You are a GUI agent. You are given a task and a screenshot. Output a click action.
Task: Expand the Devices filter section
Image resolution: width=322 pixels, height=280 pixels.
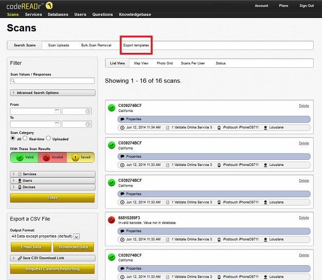pyautogui.click(x=52, y=187)
